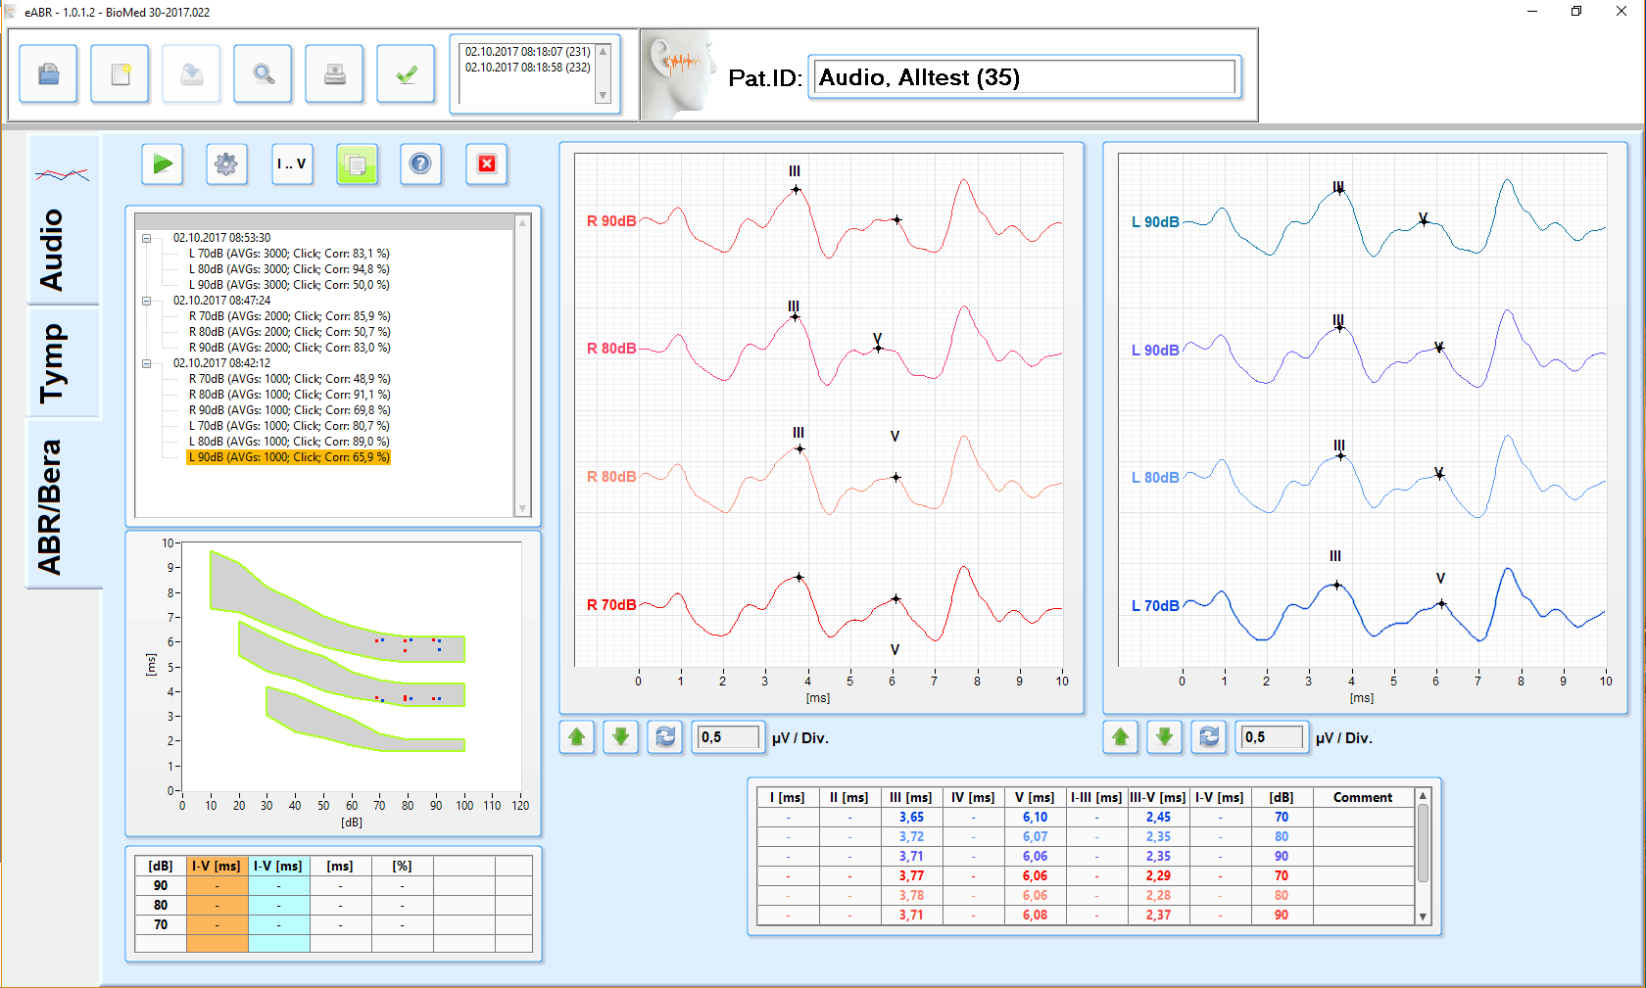This screenshot has height=988, width=1646.
Task: Select R 80dB AVGs 2000 measurement entry
Action: pyautogui.click(x=289, y=332)
